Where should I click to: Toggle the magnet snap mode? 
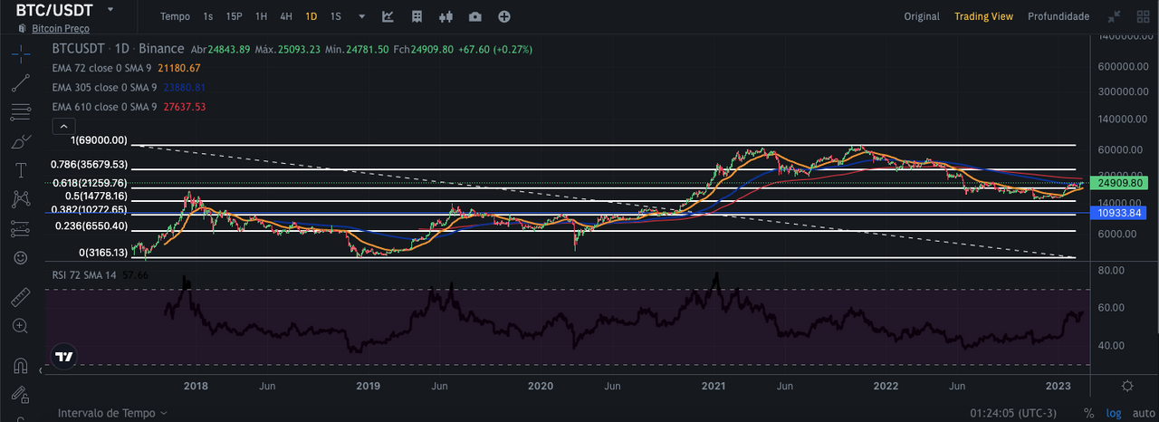click(x=21, y=366)
